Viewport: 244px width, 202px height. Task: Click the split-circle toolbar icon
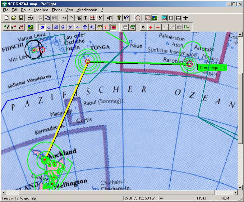[85, 18]
